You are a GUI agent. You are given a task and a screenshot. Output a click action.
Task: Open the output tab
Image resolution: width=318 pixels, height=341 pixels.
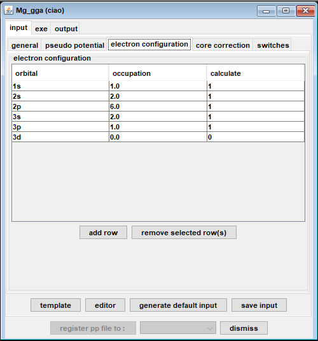(66, 29)
